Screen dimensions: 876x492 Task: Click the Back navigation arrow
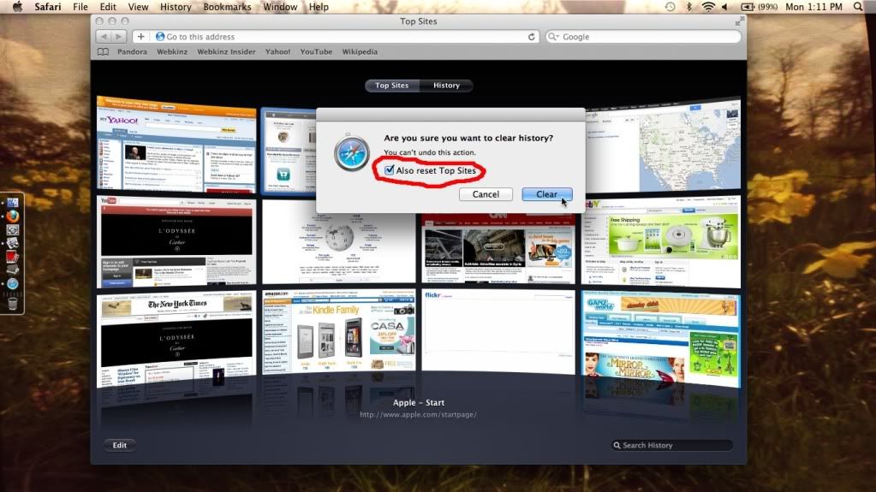click(x=104, y=36)
